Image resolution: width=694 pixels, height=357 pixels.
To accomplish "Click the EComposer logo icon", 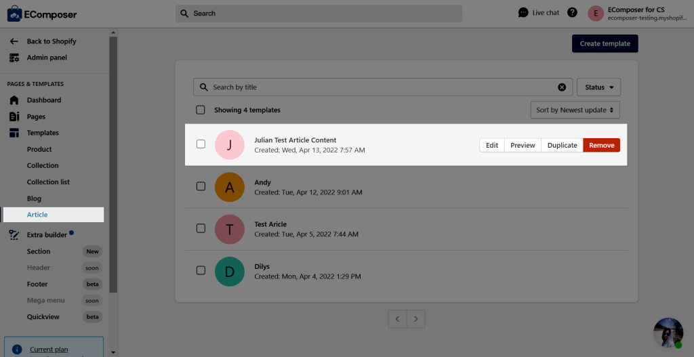I will 15,14.
